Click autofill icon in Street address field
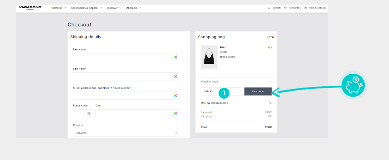Viewport: 389px width, 160px height. point(175,96)
